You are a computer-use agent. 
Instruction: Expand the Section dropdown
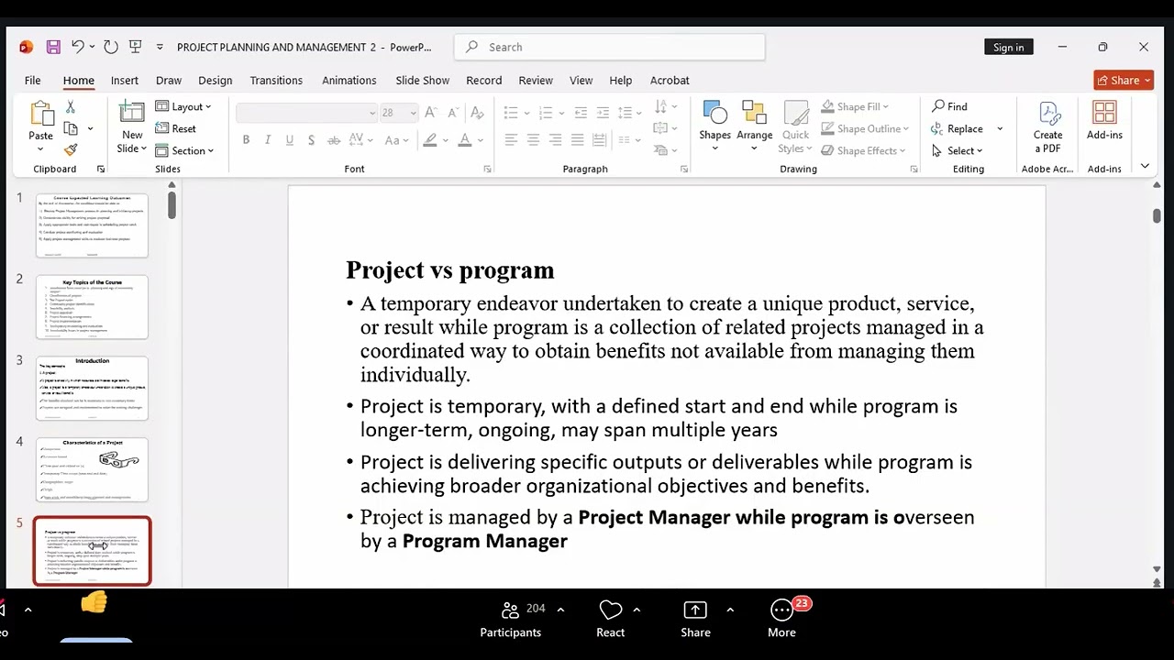pos(184,150)
